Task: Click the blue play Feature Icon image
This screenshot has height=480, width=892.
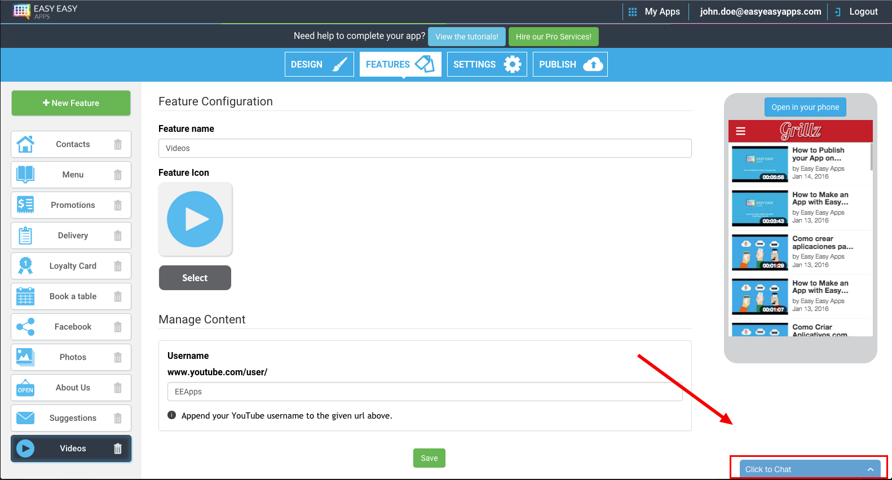Action: pyautogui.click(x=195, y=219)
